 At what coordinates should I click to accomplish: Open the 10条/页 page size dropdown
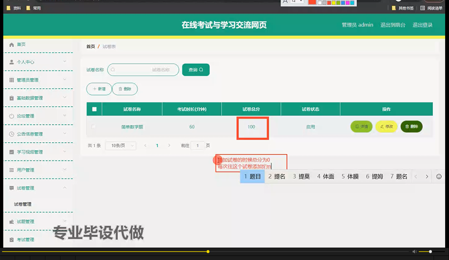click(121, 145)
